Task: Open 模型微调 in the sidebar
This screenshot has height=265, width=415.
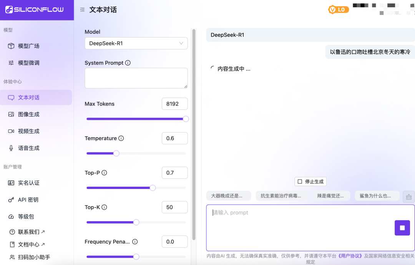Action: pyautogui.click(x=36, y=63)
